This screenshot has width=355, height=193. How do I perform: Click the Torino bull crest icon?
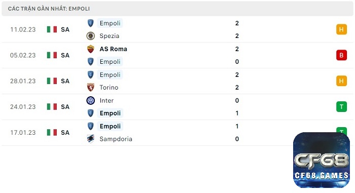tap(91, 87)
